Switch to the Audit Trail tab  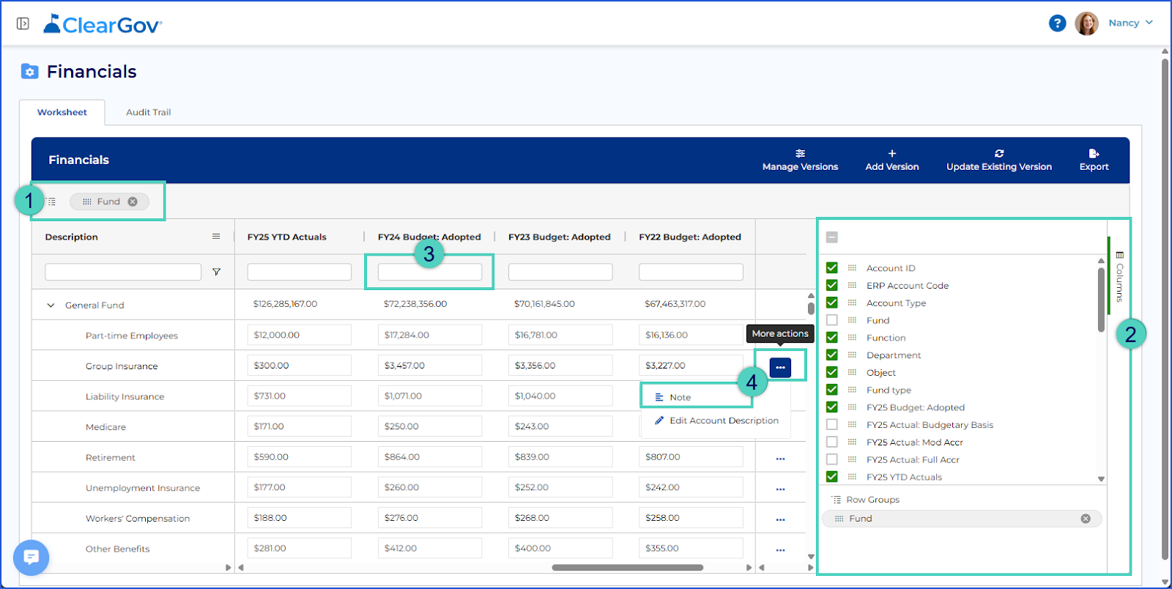(148, 112)
